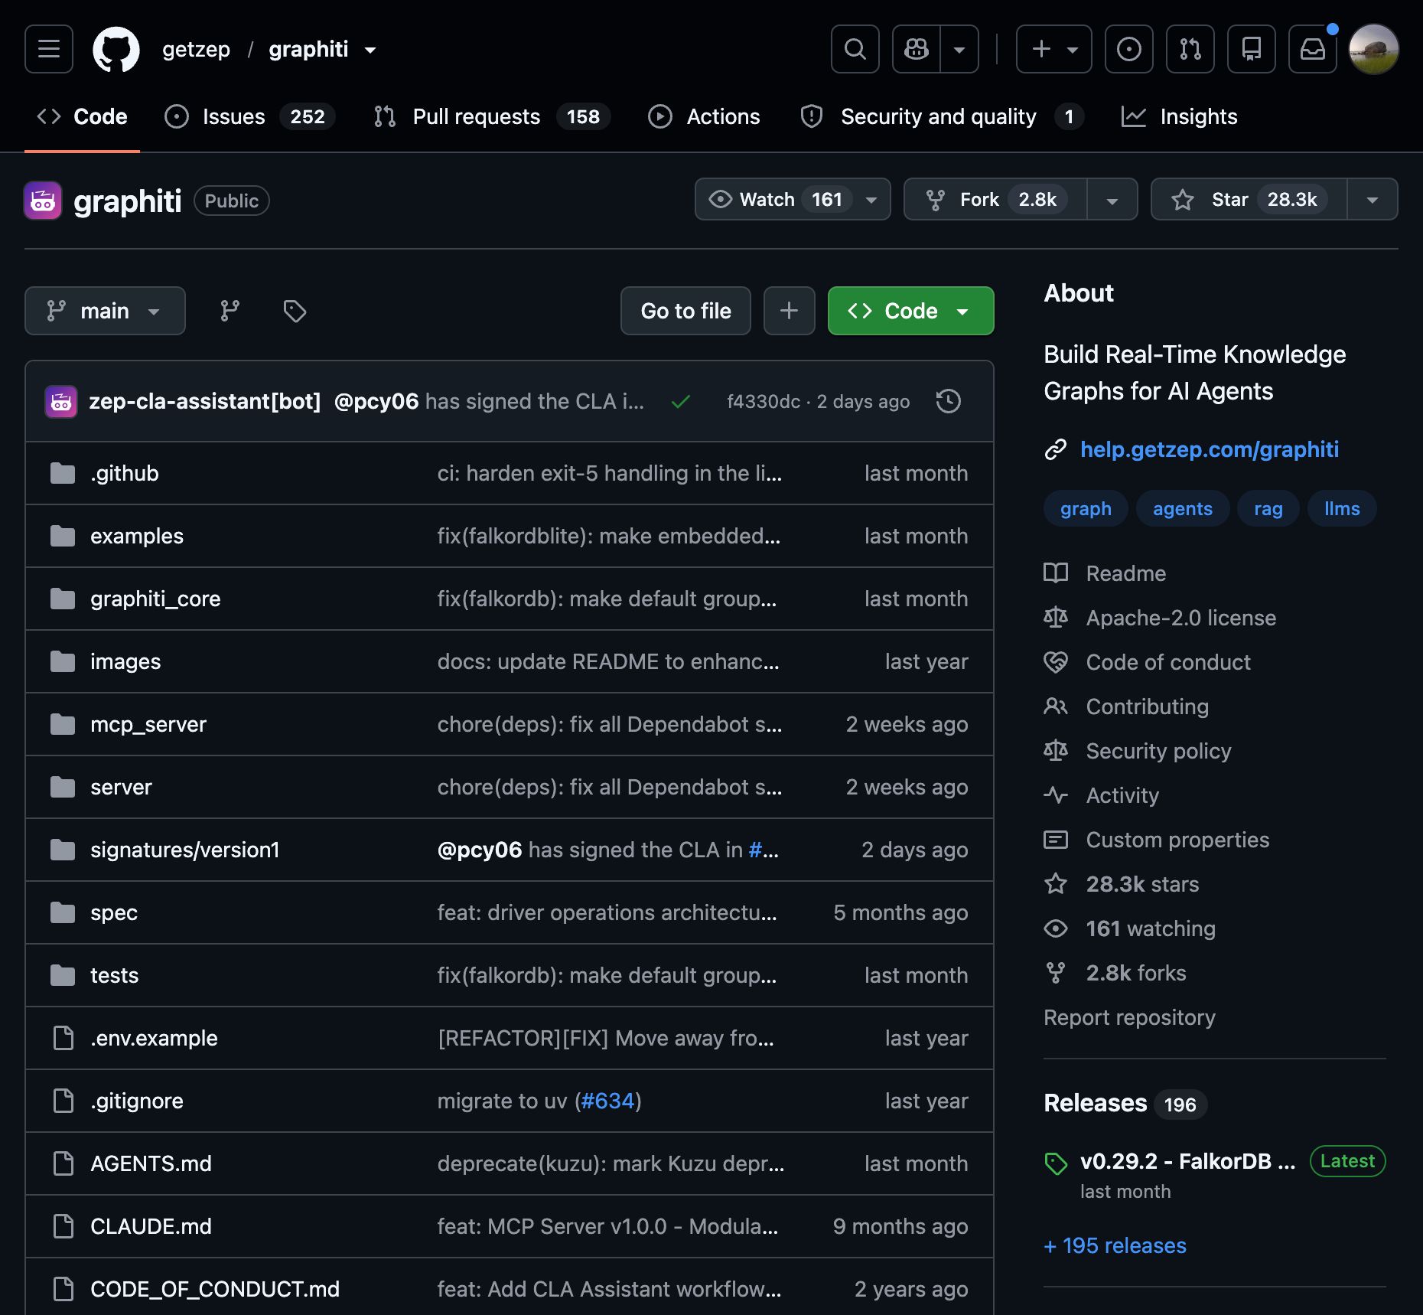Expand the Star lists dropdown arrow
Screen dimensions: 1423x1315
[1373, 200]
